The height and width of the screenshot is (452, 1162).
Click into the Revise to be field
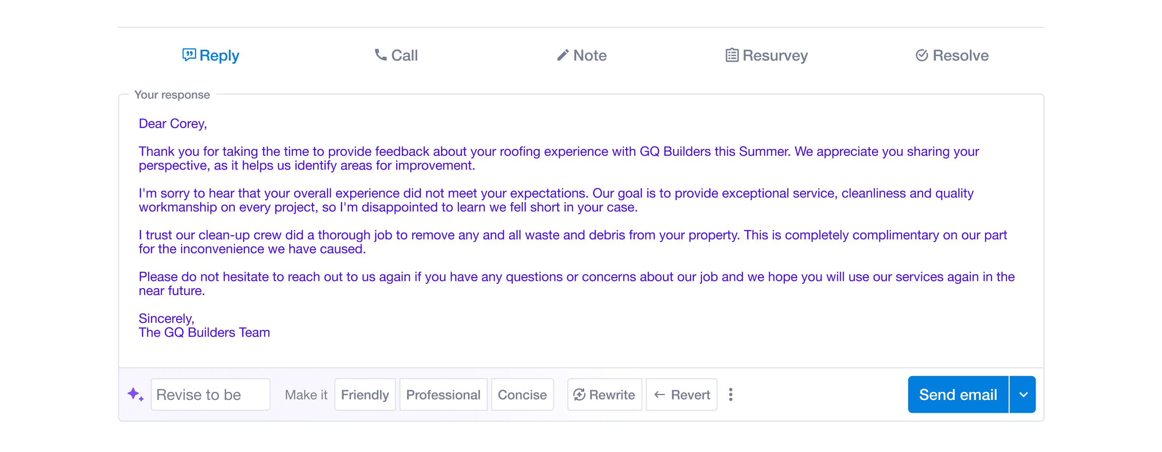point(210,395)
